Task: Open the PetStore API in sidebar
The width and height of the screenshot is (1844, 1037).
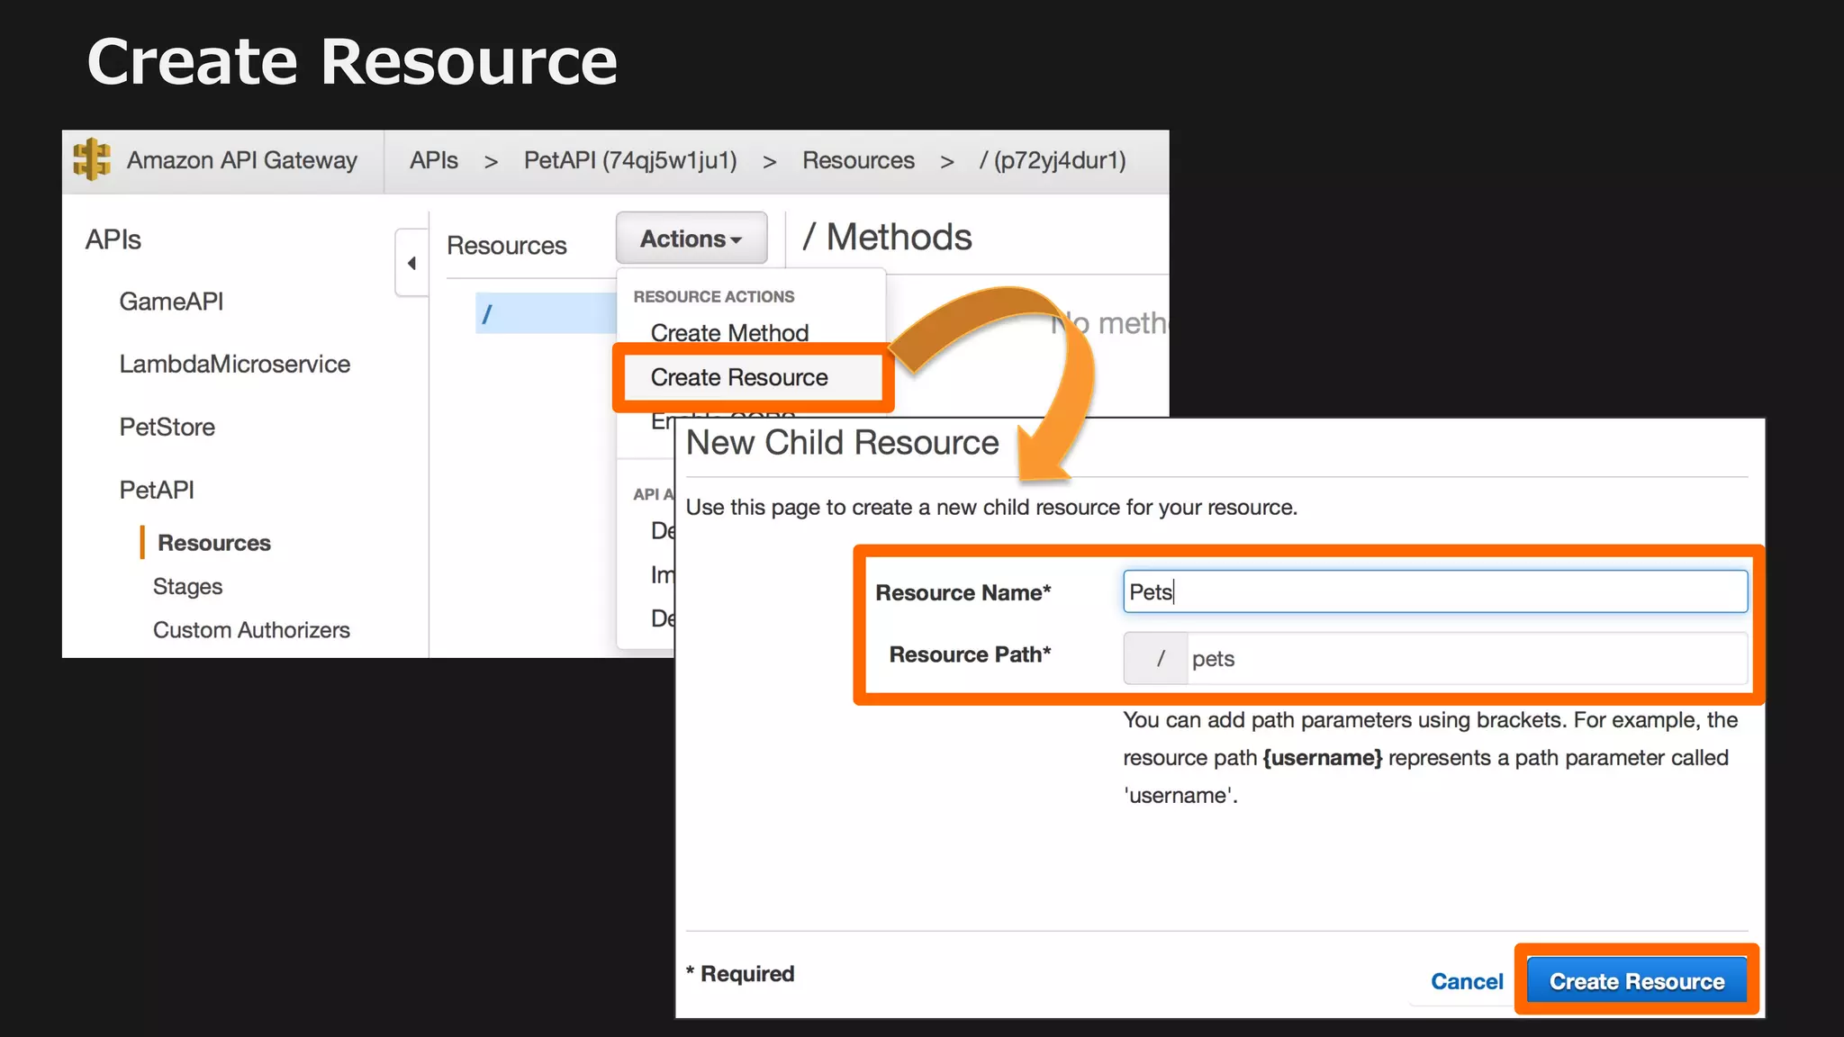Action: tap(167, 427)
